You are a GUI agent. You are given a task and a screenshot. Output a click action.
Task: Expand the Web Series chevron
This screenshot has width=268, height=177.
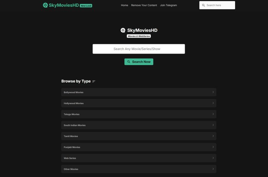(x=213, y=158)
